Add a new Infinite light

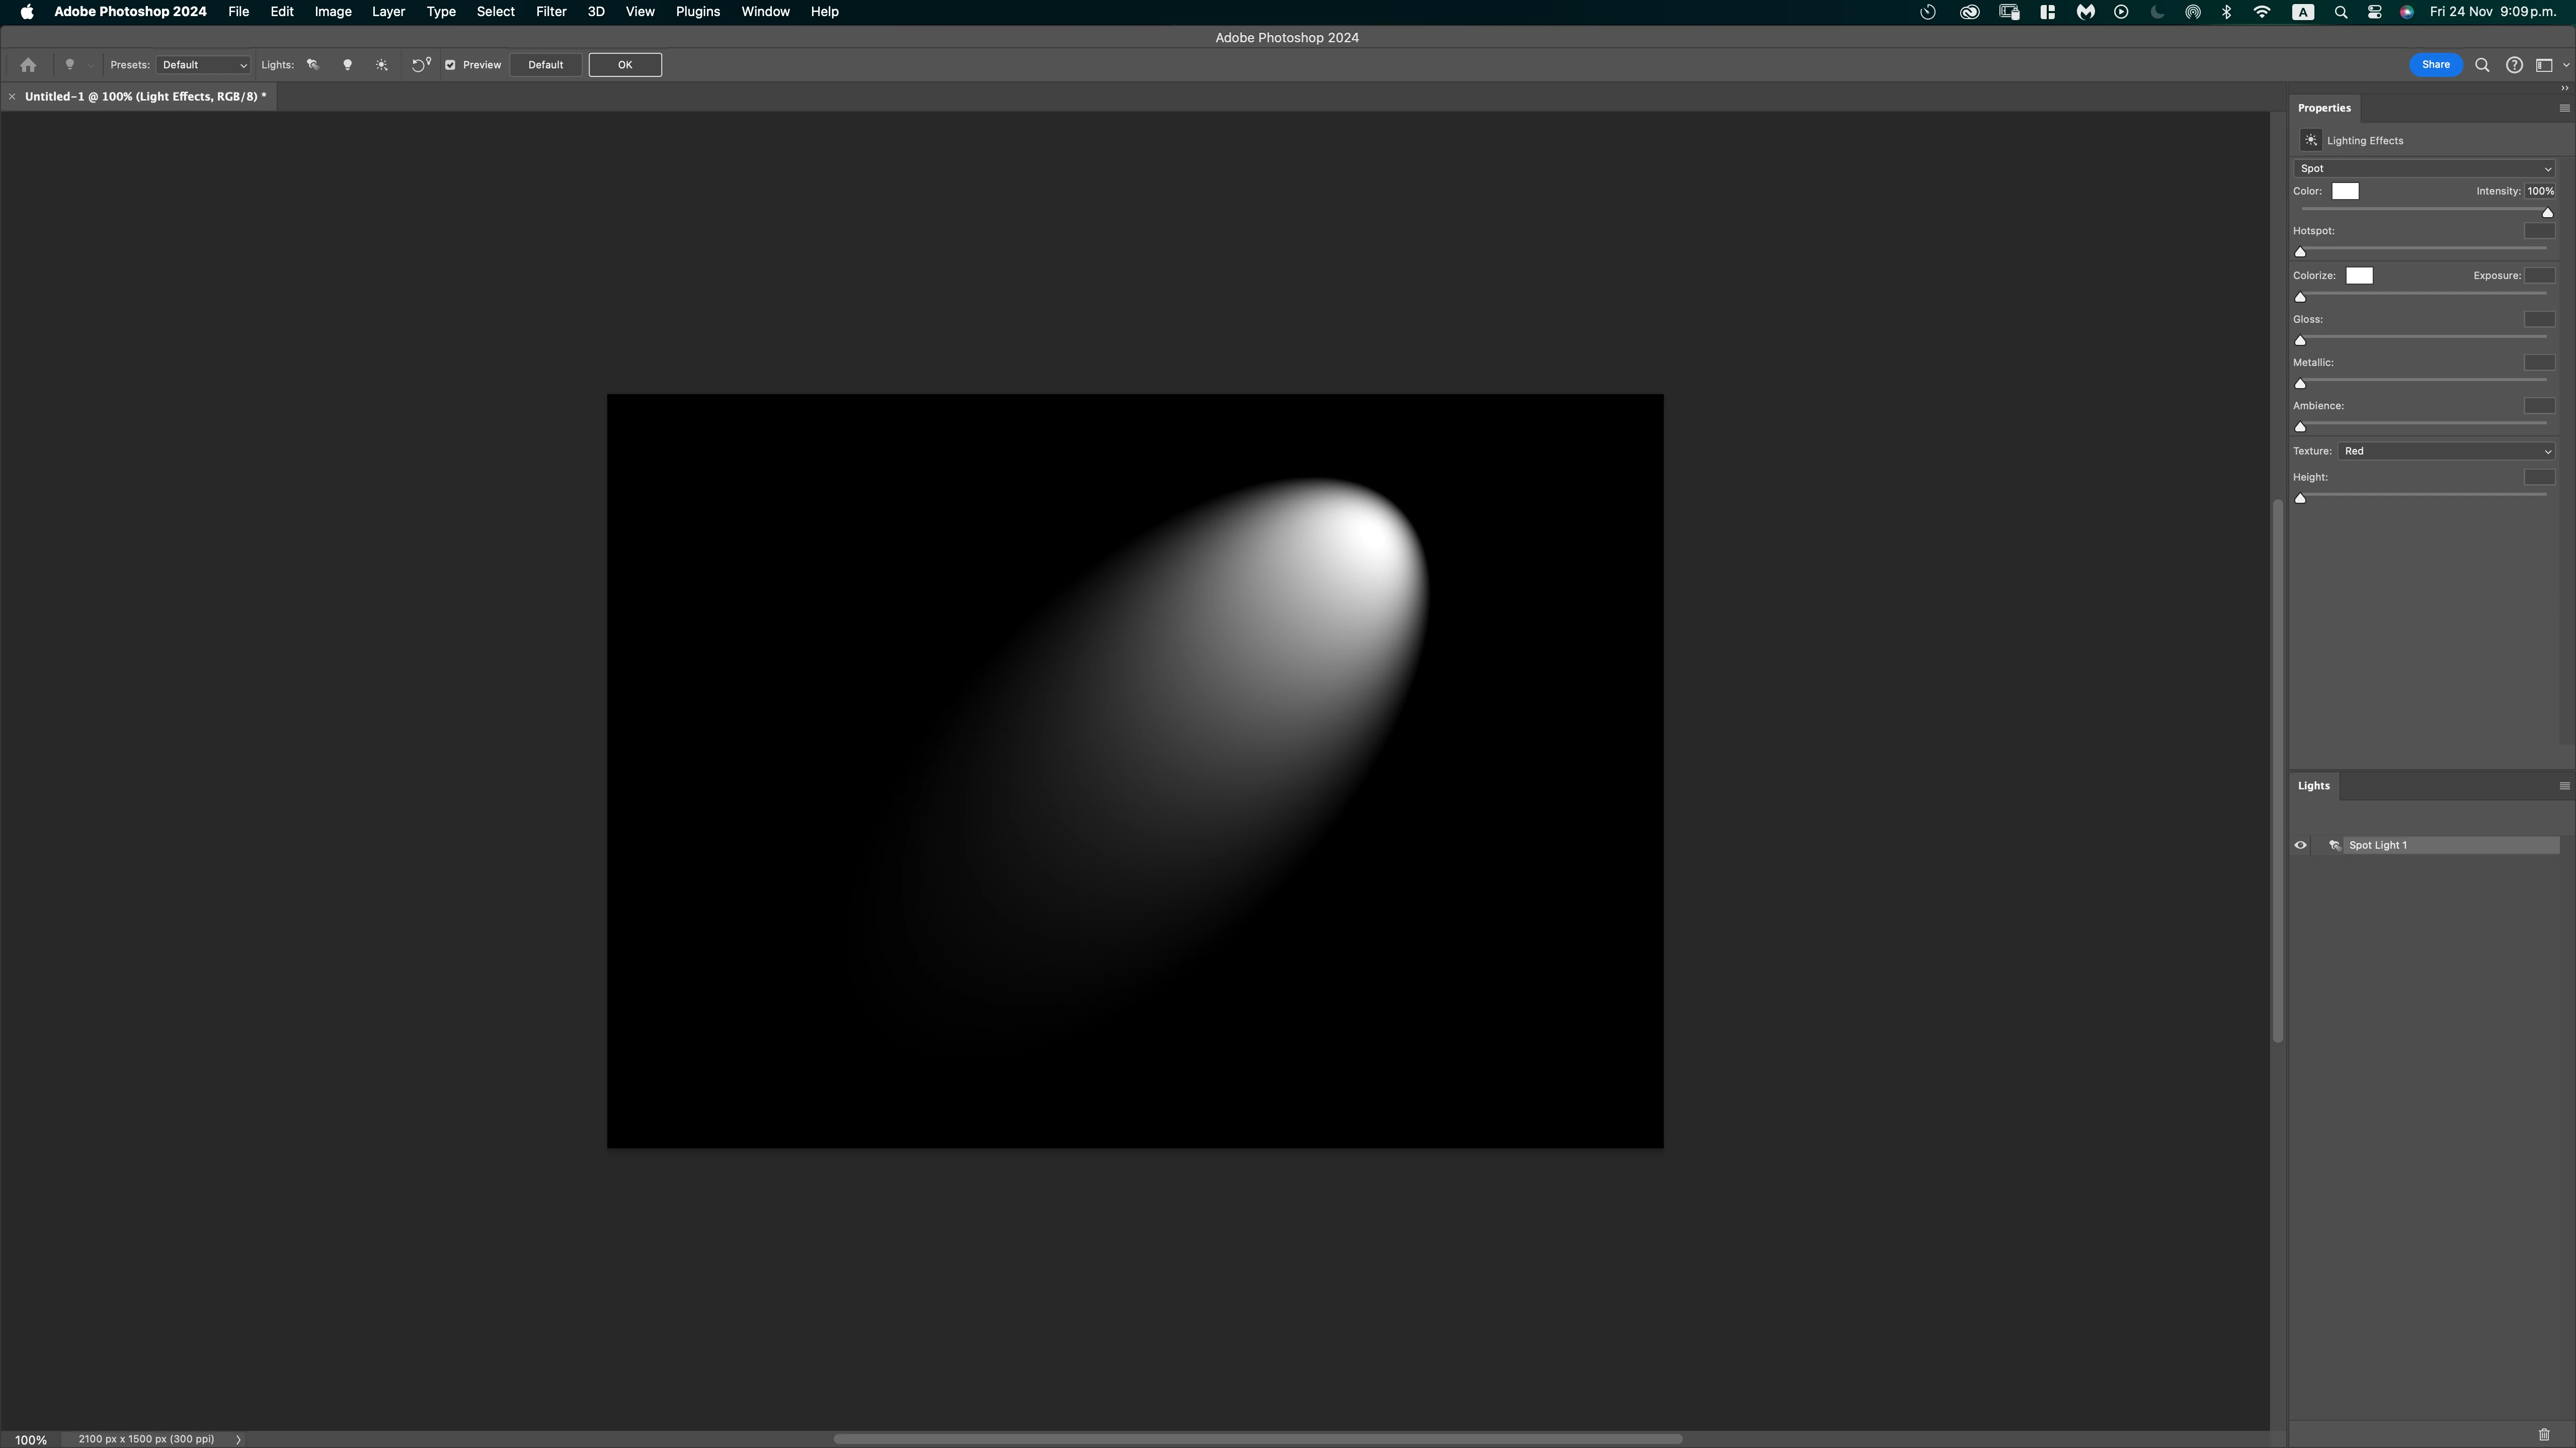[381, 65]
